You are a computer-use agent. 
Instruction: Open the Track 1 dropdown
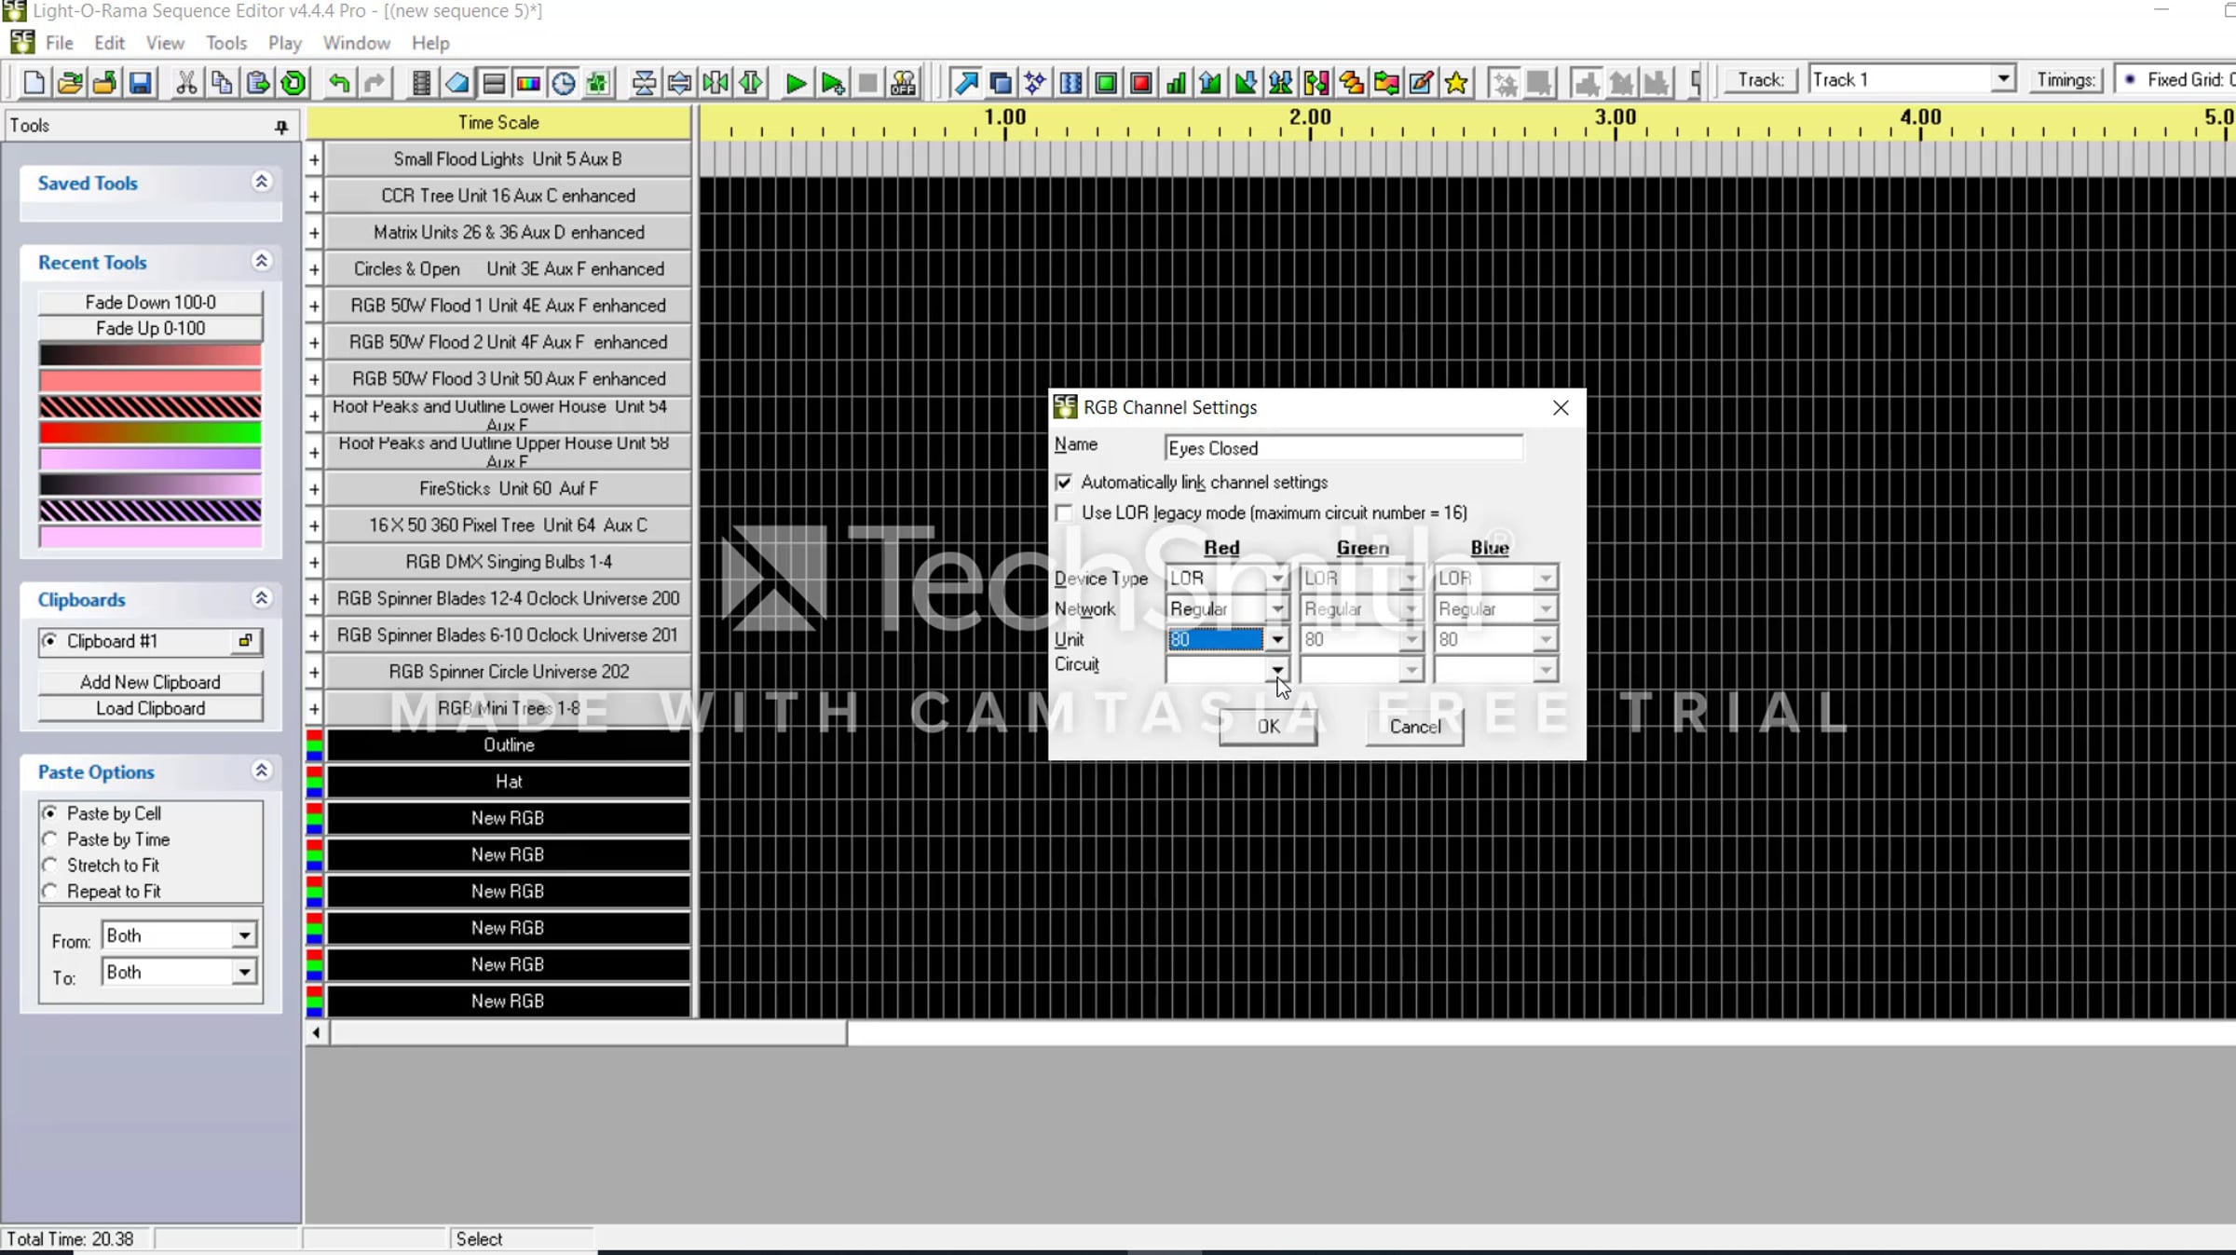tap(2003, 80)
